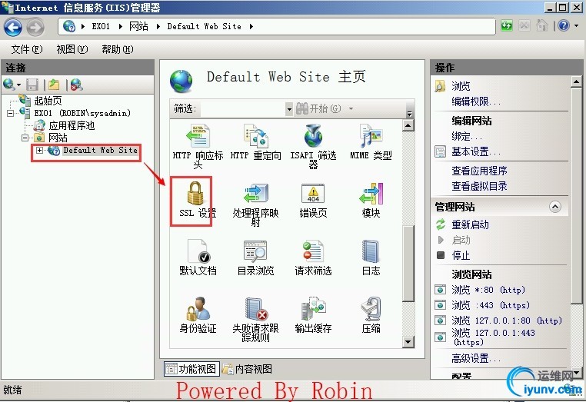Click the Back navigation arrow

point(13,27)
